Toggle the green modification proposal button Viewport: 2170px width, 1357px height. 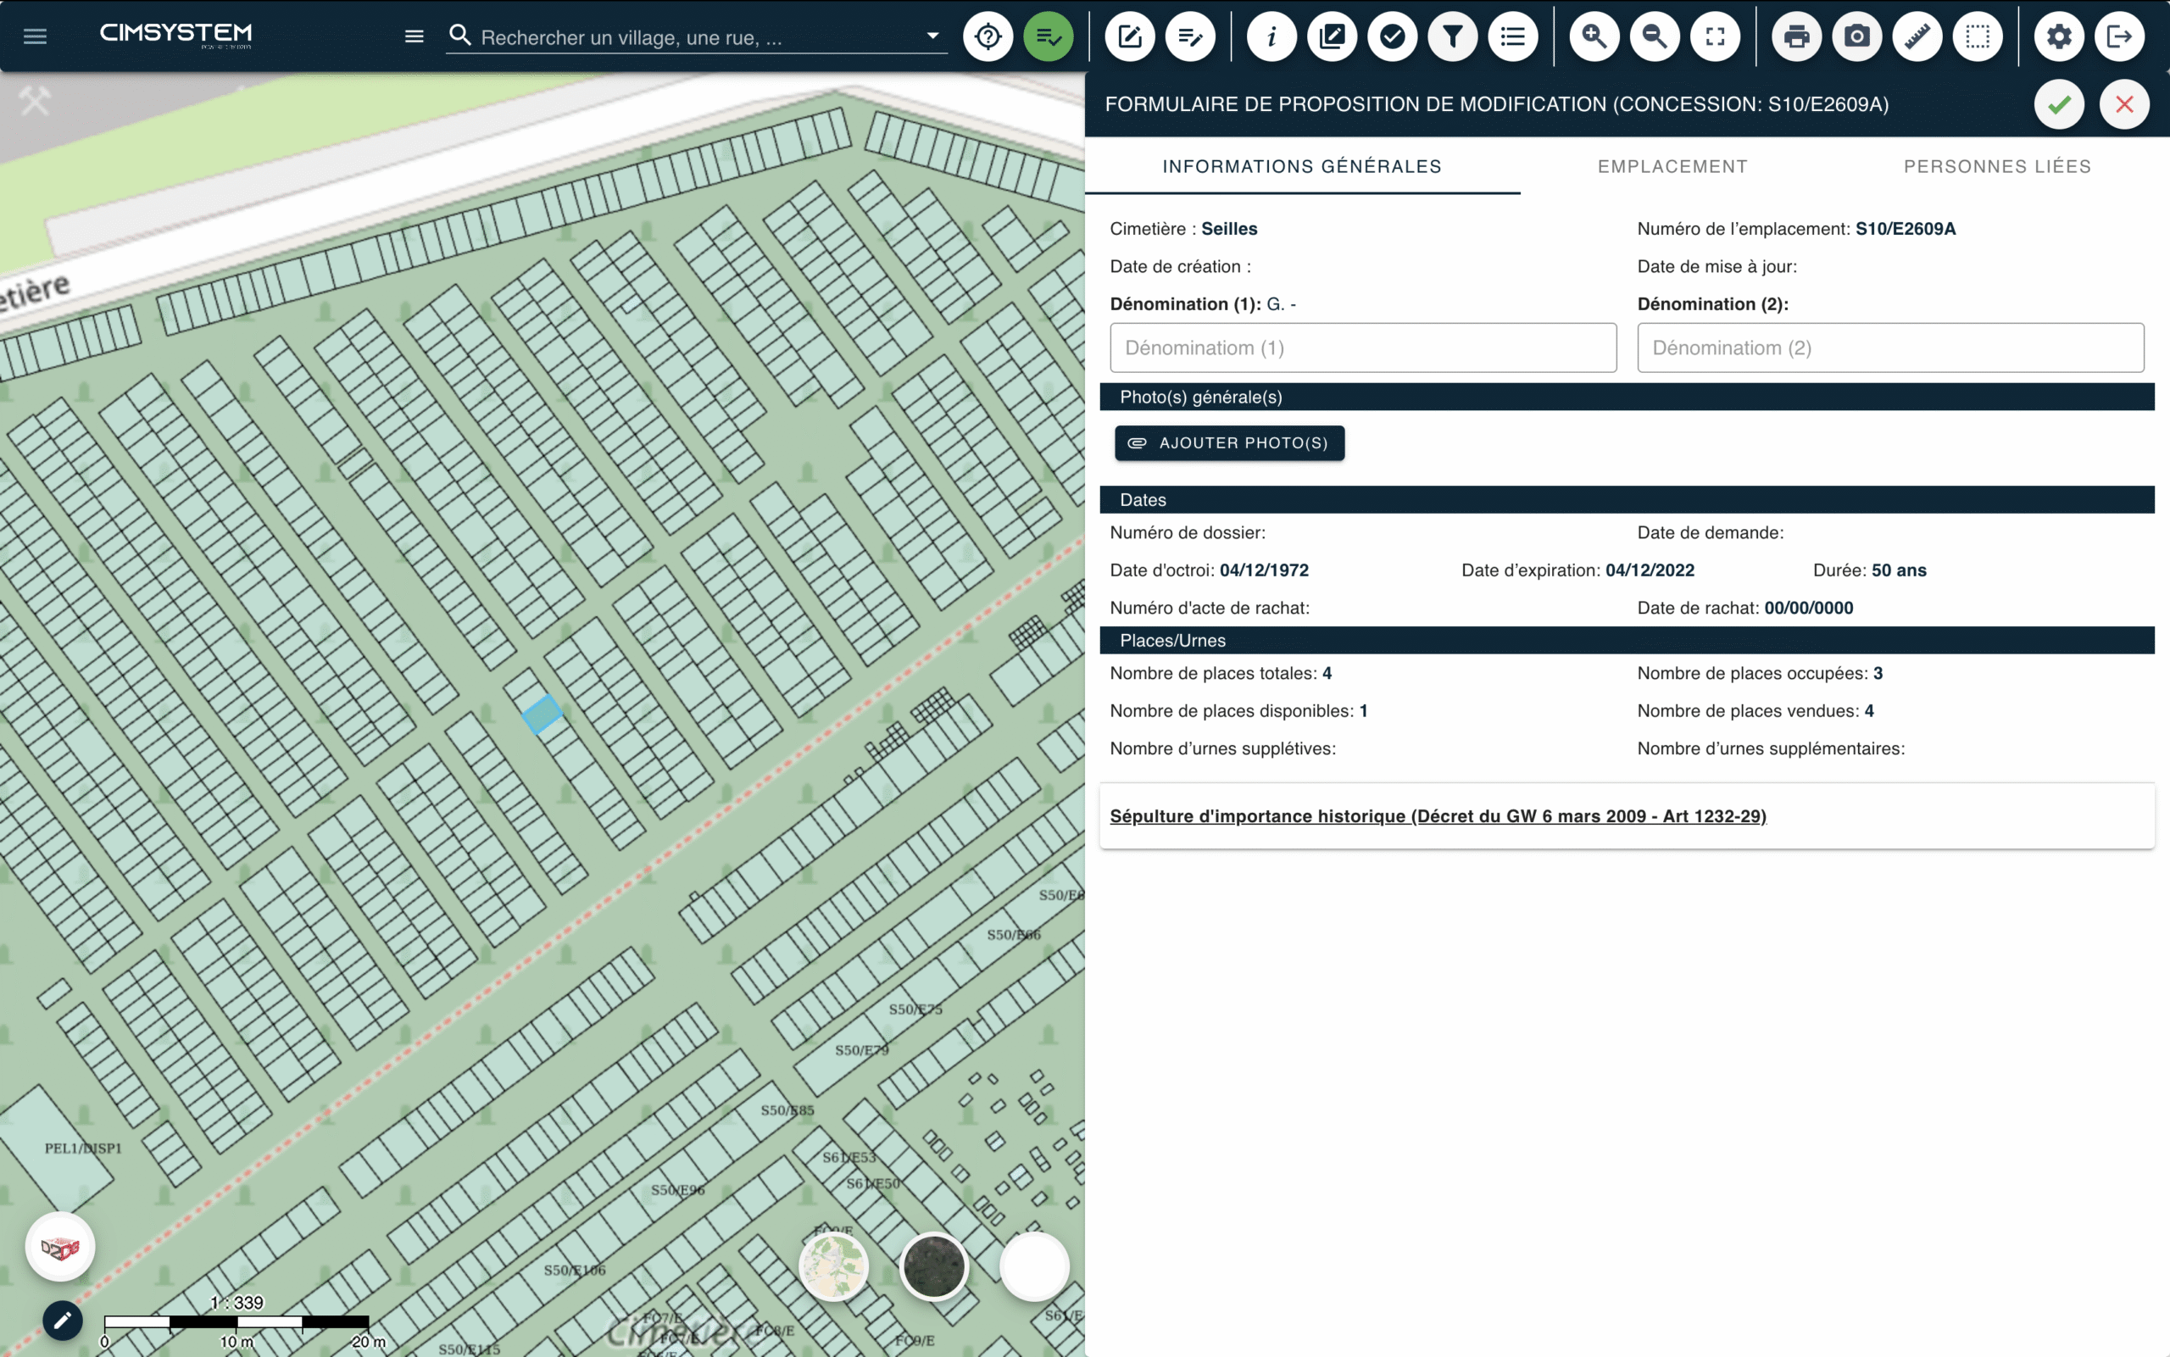click(1049, 36)
